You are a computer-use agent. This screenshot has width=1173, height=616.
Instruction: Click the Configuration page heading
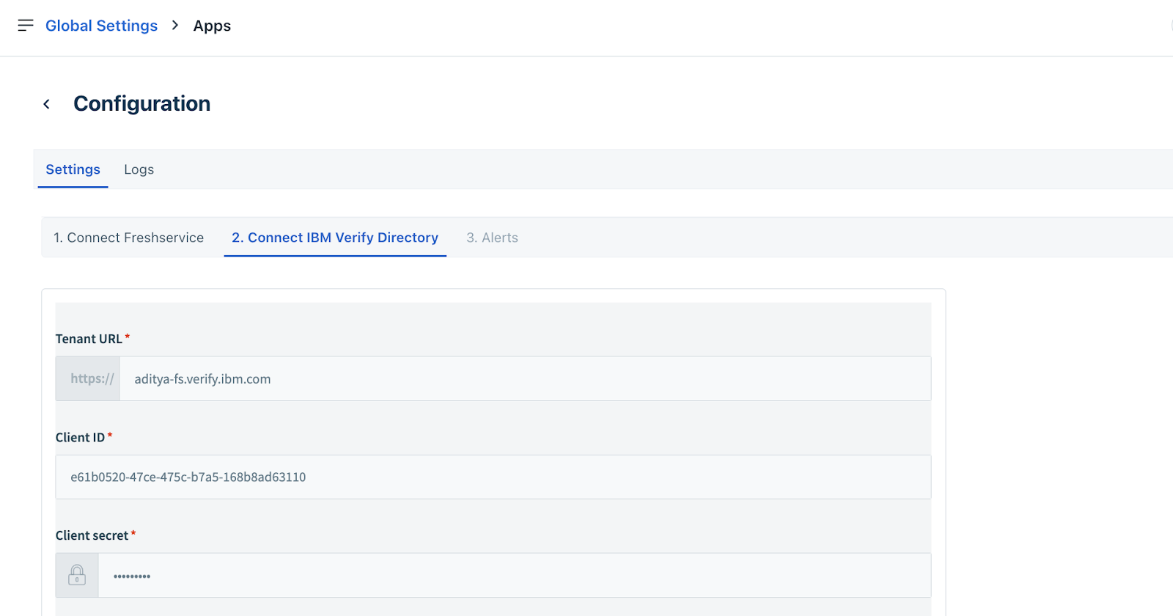pos(142,103)
